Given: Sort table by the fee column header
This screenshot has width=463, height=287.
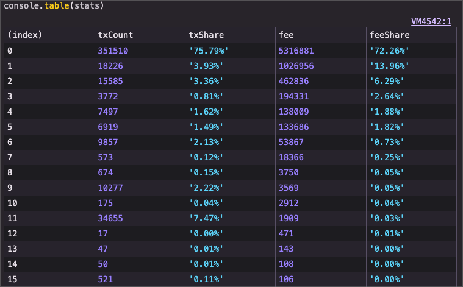Looking at the screenshot, I should 321,35.
